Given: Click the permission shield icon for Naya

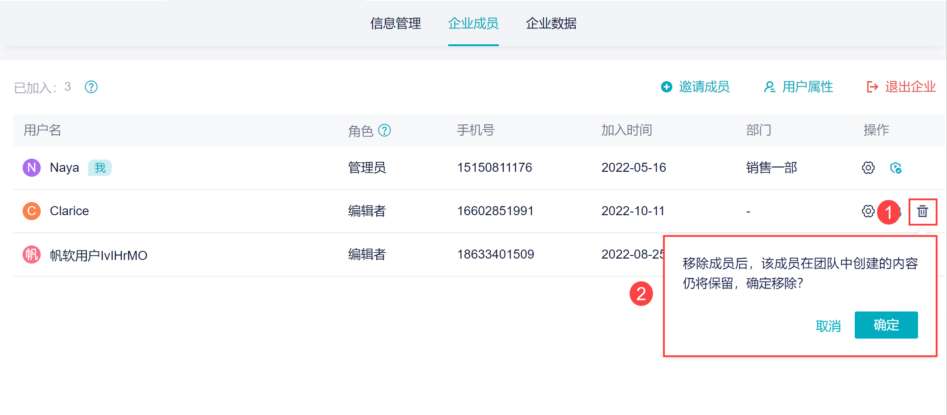Looking at the screenshot, I should coord(895,168).
